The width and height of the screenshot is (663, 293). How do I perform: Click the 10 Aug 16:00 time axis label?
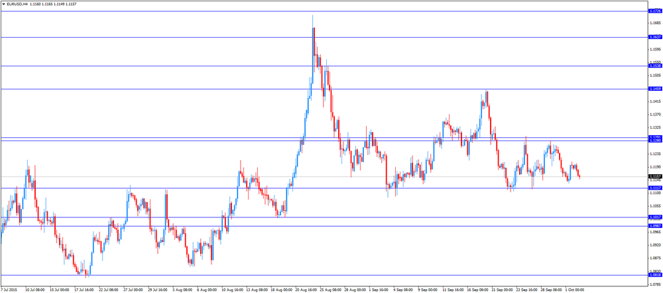(232, 290)
